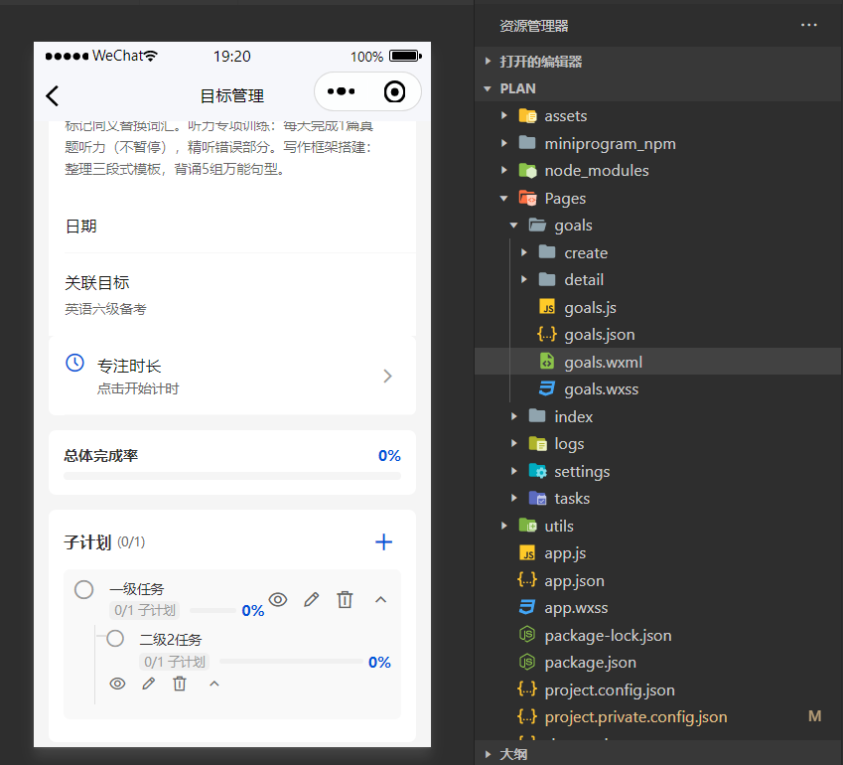
Task: Delete 一级任务 with the trash icon
Action: point(346,599)
